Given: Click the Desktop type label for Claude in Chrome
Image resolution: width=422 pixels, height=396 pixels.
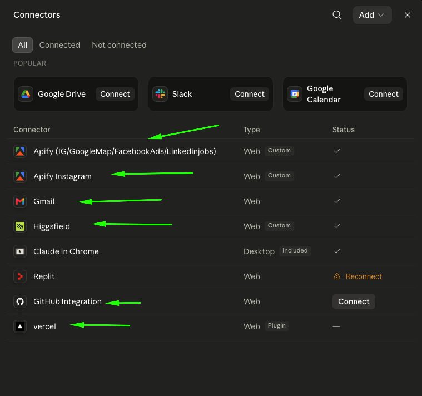Looking at the screenshot, I should tap(259, 251).
